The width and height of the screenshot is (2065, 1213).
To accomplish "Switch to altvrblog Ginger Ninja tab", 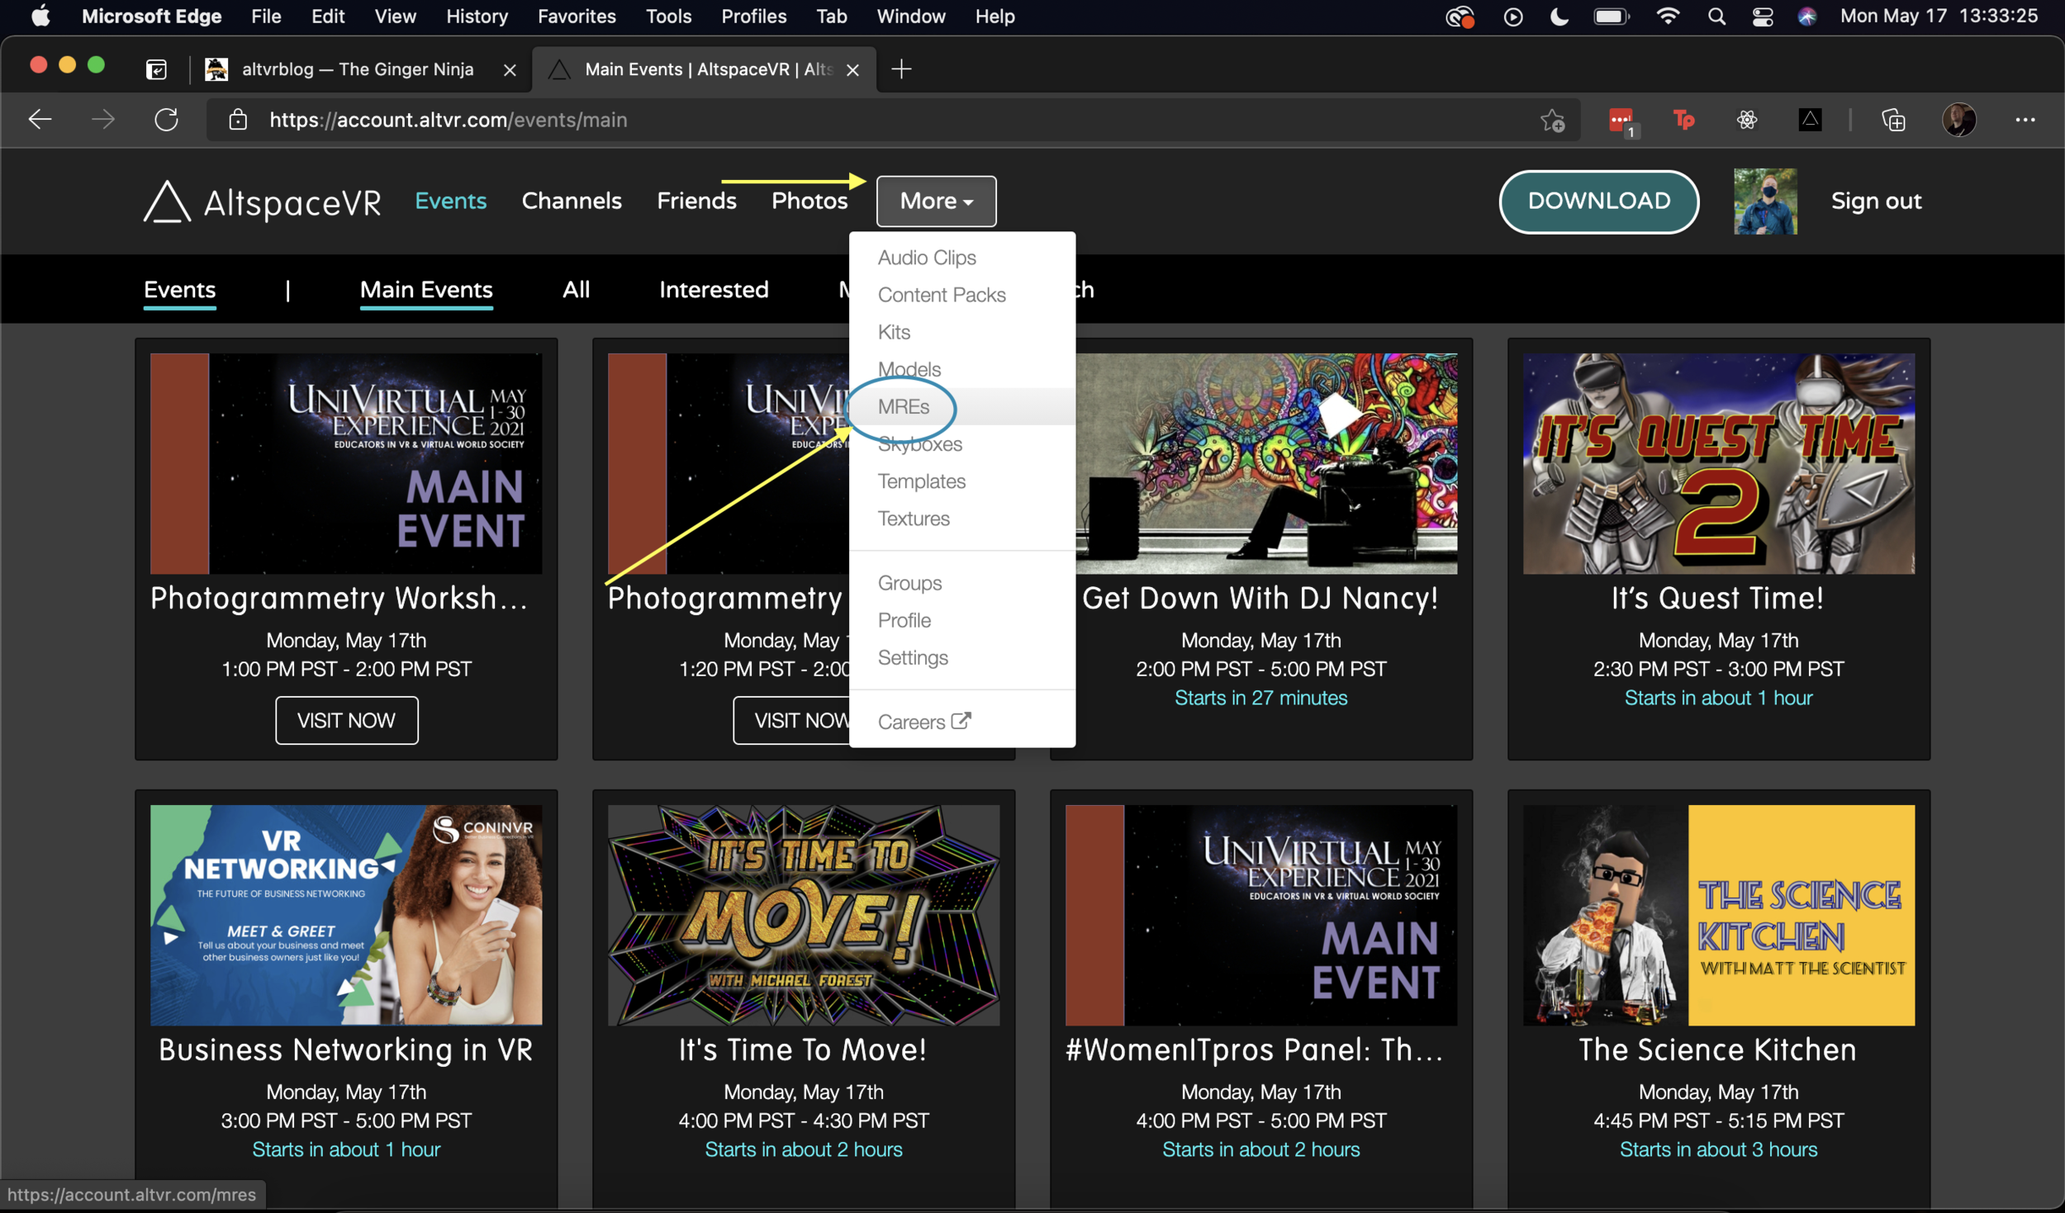I will click(357, 69).
